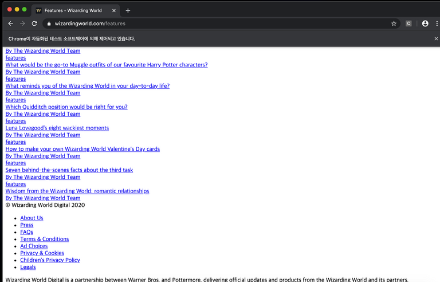Open Luna Lovegood's eight wackiest moments link
The height and width of the screenshot is (282, 440).
tap(57, 128)
